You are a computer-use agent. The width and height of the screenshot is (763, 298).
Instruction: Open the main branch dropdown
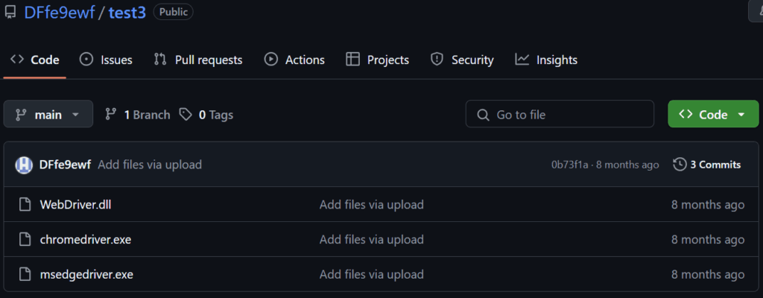(48, 115)
